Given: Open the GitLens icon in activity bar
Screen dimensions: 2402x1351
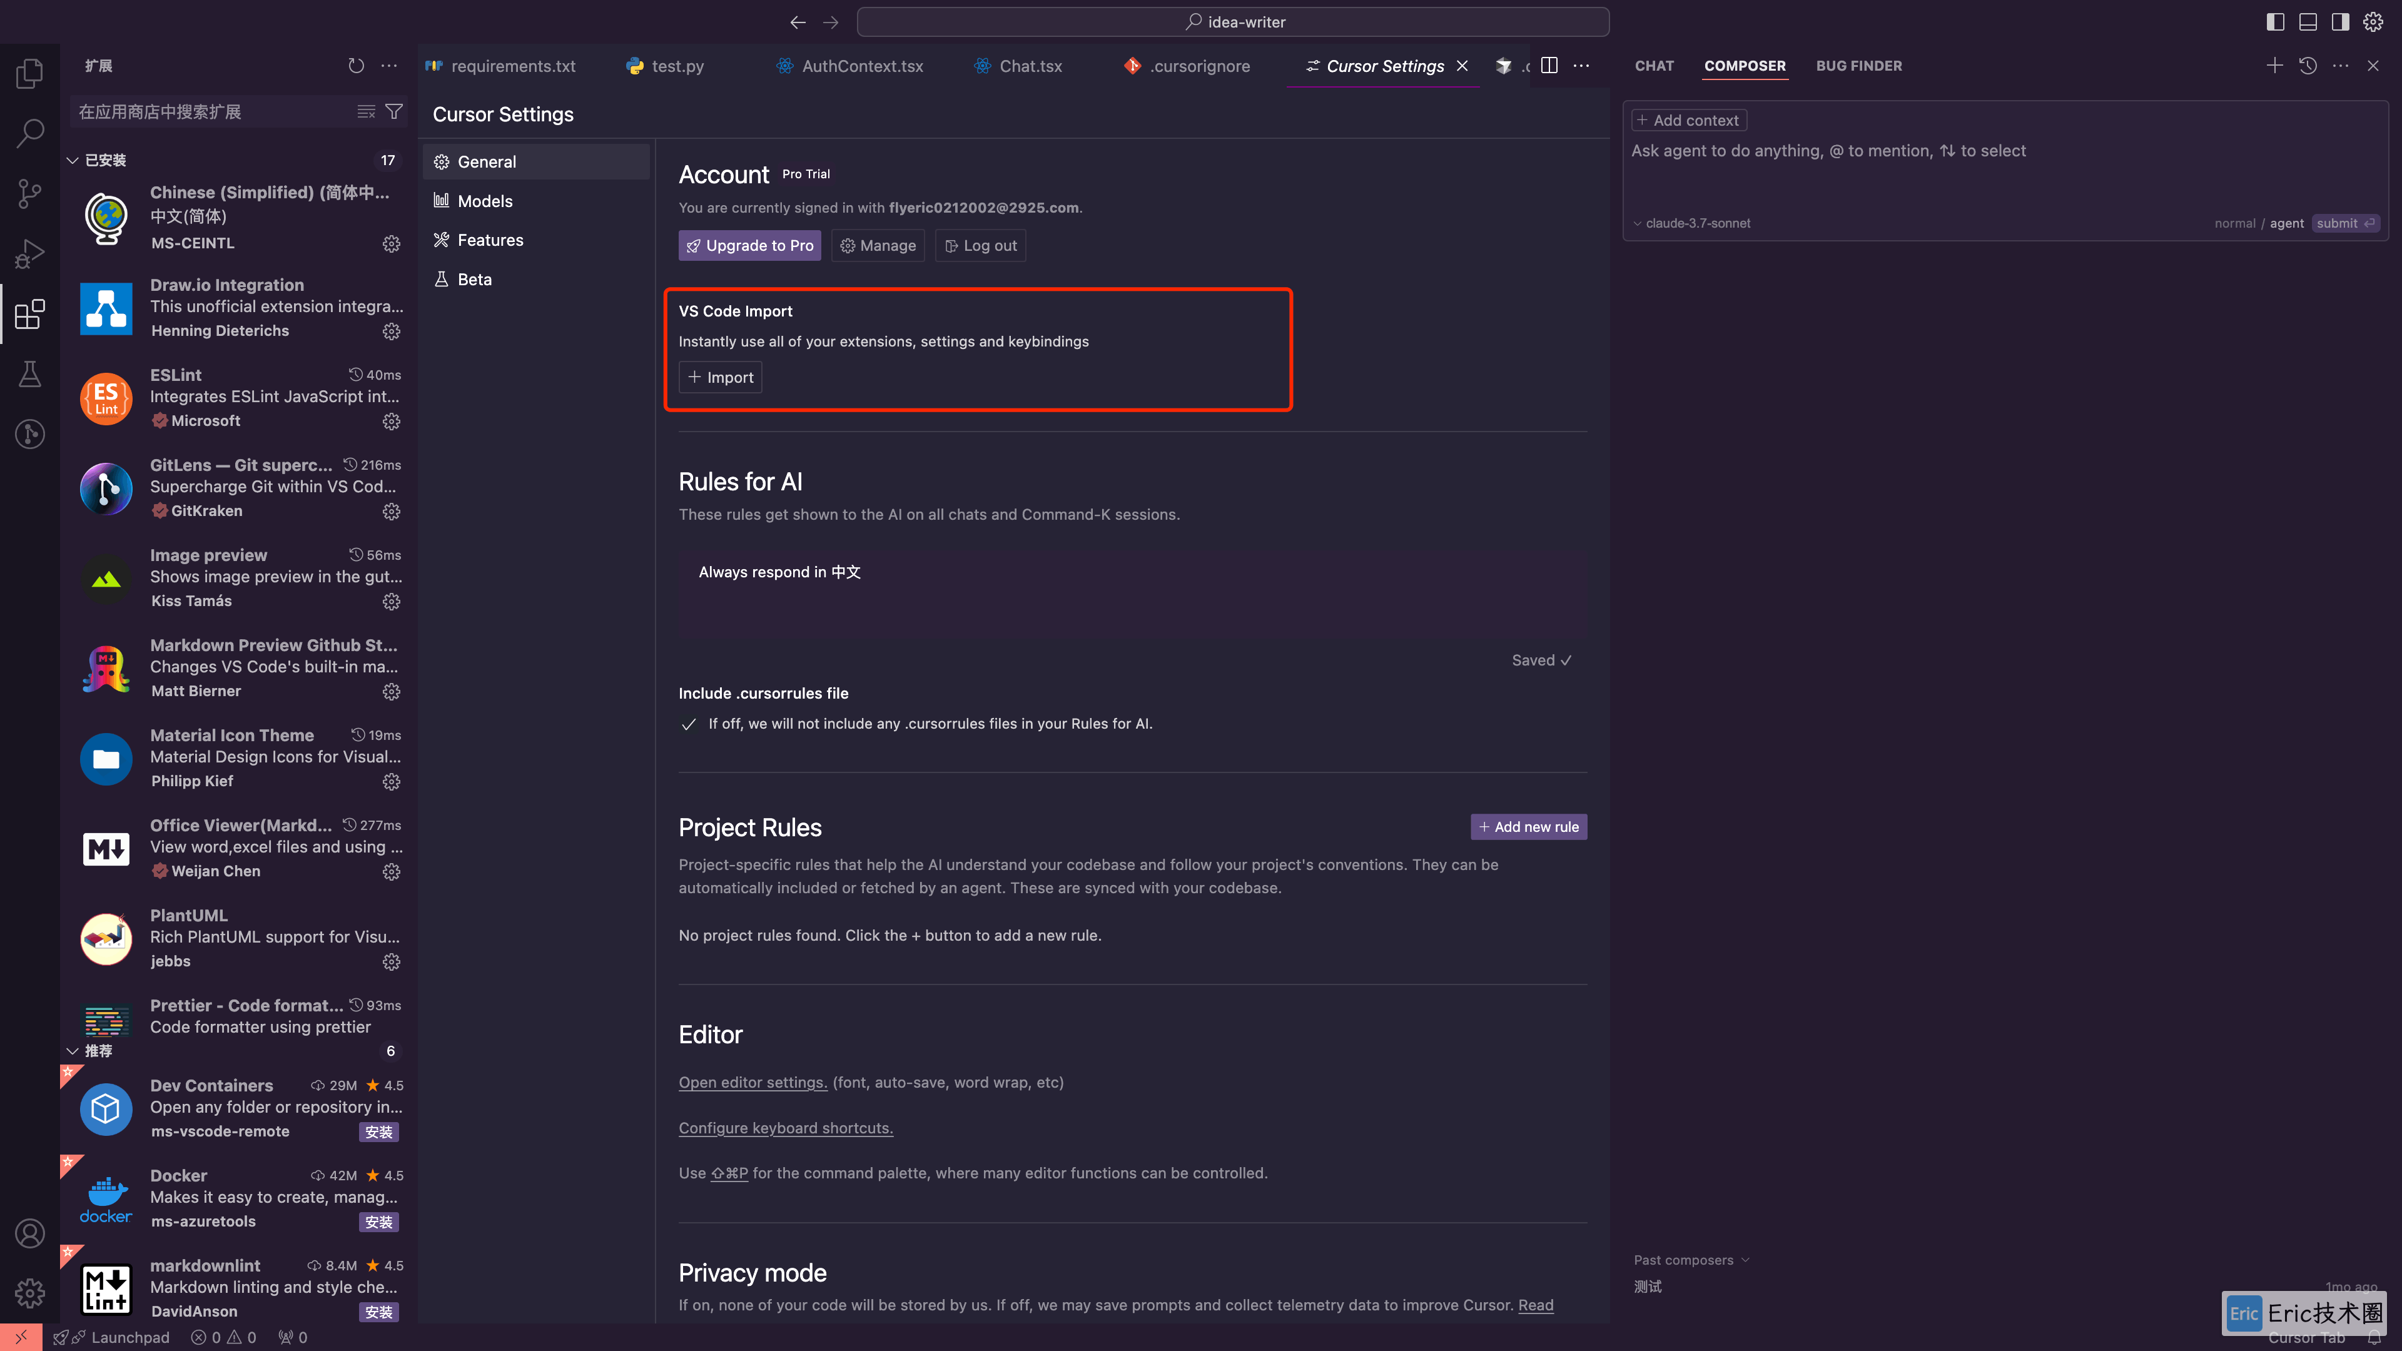Looking at the screenshot, I should pyautogui.click(x=30, y=433).
